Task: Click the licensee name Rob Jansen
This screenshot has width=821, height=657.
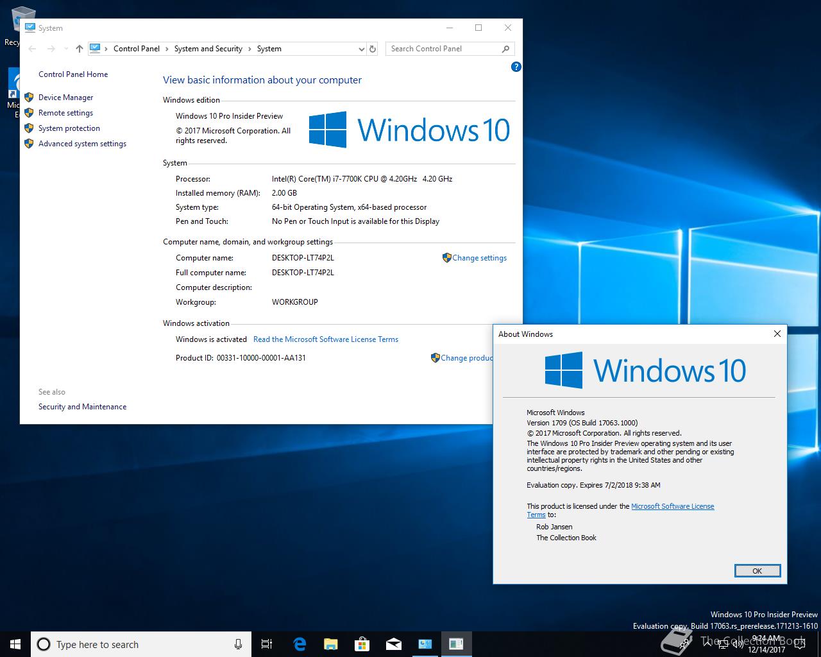Action: 554,527
